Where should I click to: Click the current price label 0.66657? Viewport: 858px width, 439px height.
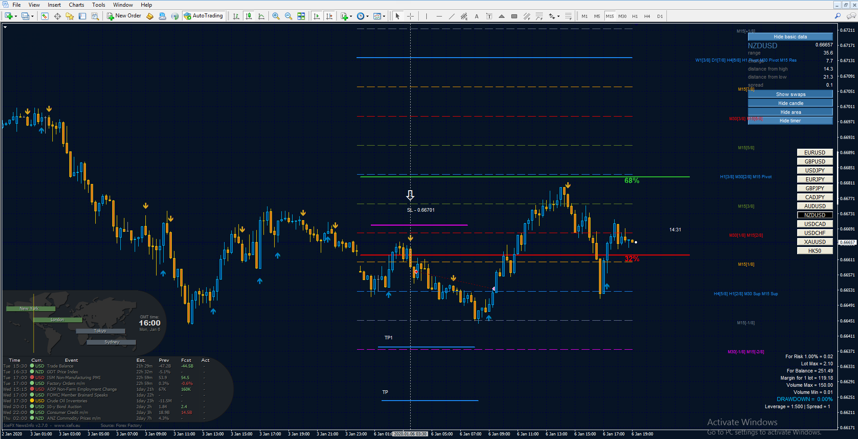pos(847,242)
